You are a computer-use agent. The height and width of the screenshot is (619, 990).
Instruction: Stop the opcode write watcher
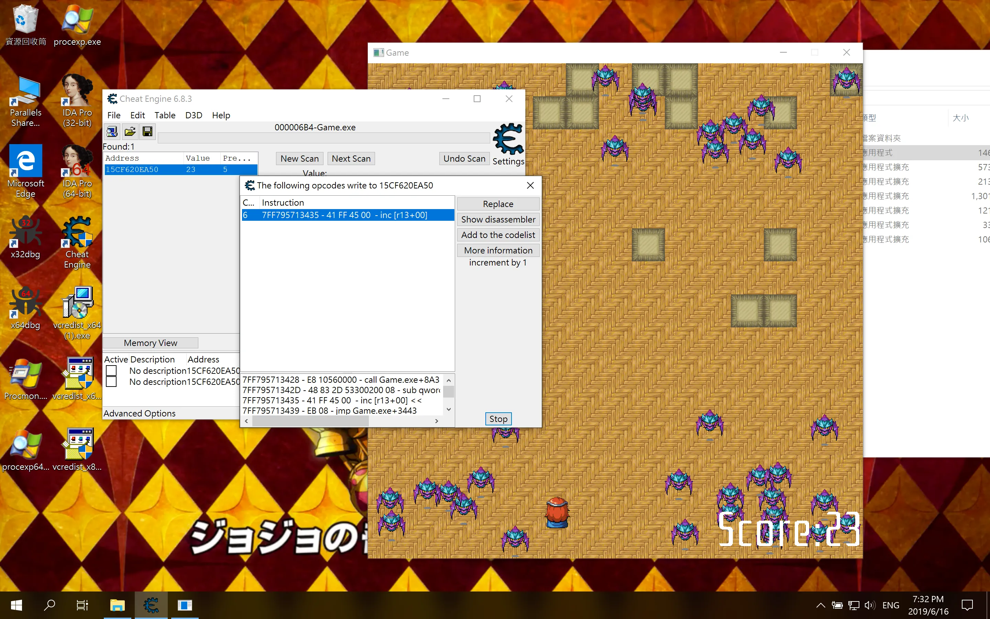tap(498, 419)
